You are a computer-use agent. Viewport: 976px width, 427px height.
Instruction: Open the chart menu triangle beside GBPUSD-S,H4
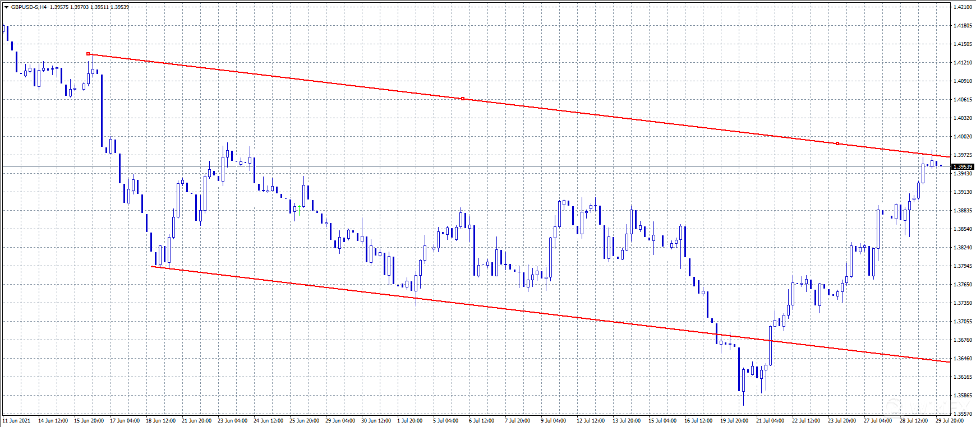[x=6, y=7]
